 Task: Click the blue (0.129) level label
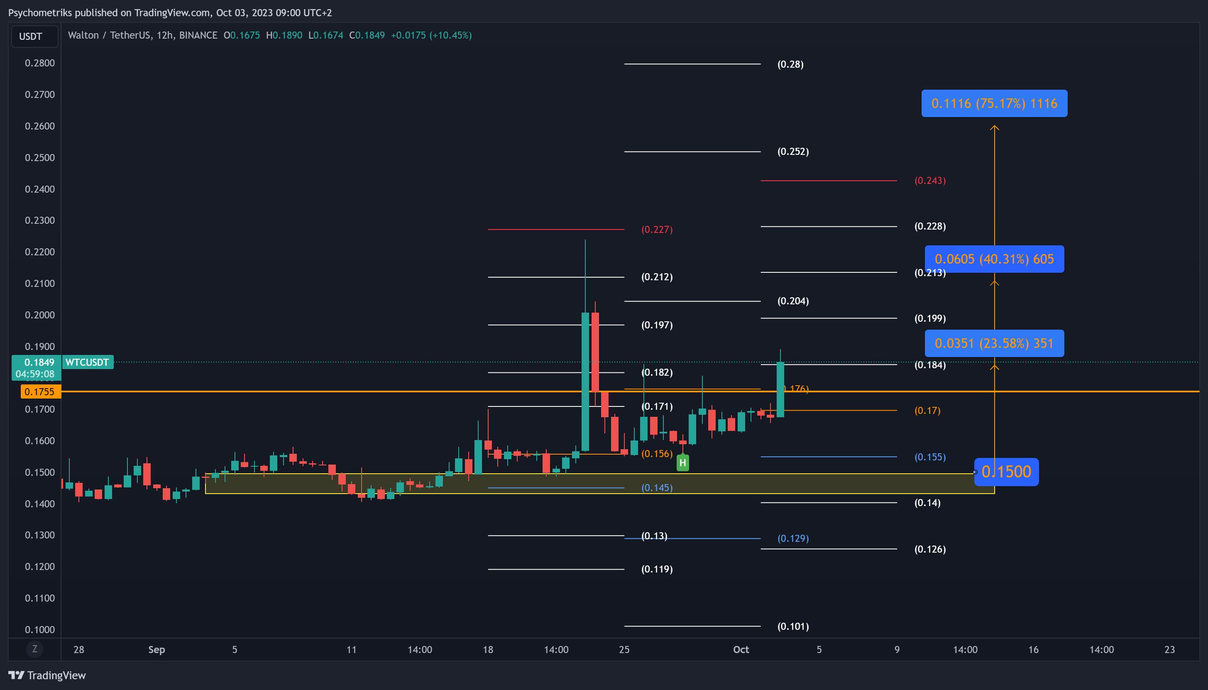point(793,538)
